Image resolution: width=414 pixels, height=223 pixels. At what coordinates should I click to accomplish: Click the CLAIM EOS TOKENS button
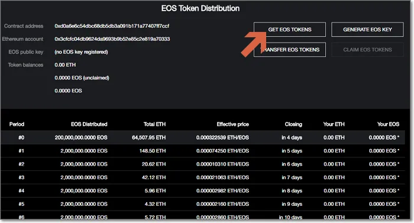[367, 50]
